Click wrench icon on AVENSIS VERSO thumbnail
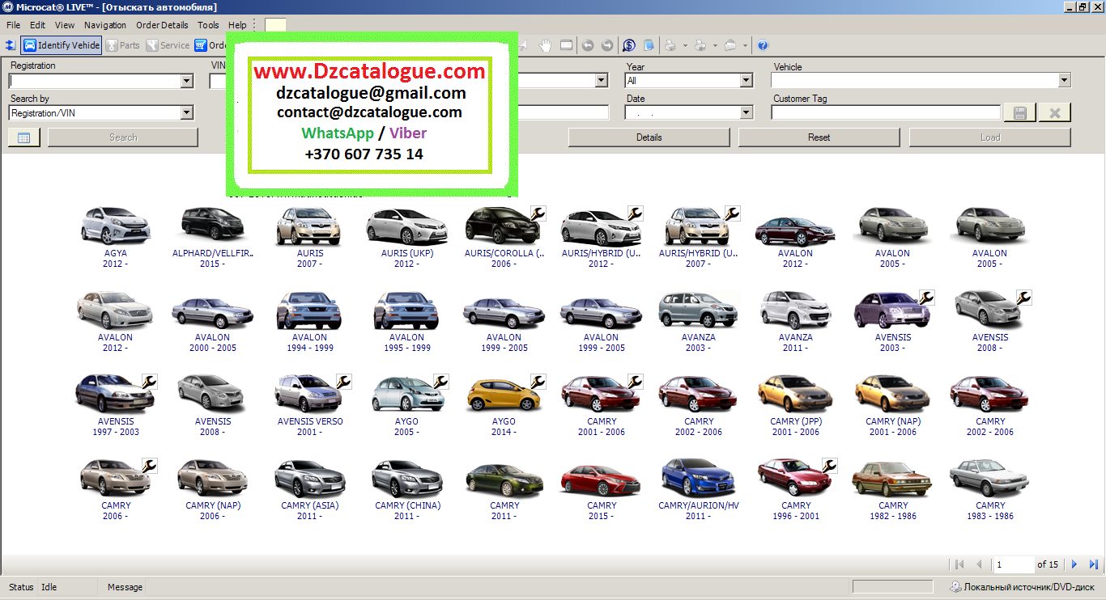The height and width of the screenshot is (600, 1106). (343, 382)
